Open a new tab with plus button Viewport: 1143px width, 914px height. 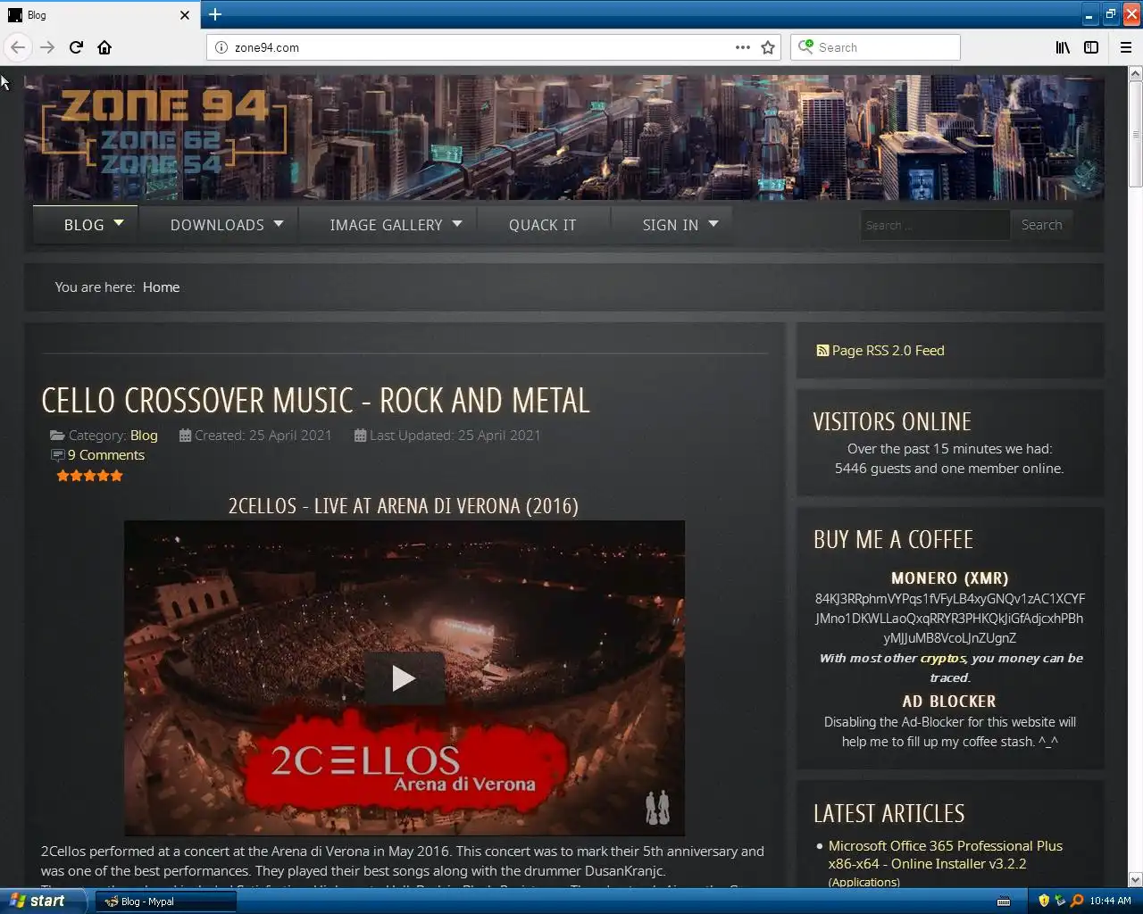215,14
